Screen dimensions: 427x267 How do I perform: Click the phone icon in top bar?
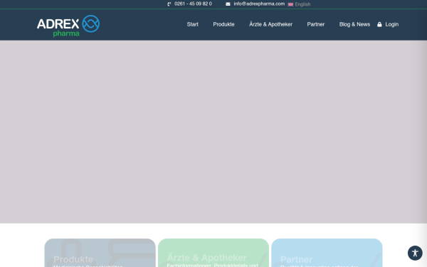click(169, 4)
